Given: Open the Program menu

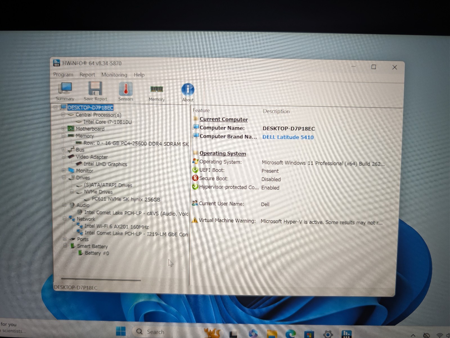Looking at the screenshot, I should pos(63,74).
